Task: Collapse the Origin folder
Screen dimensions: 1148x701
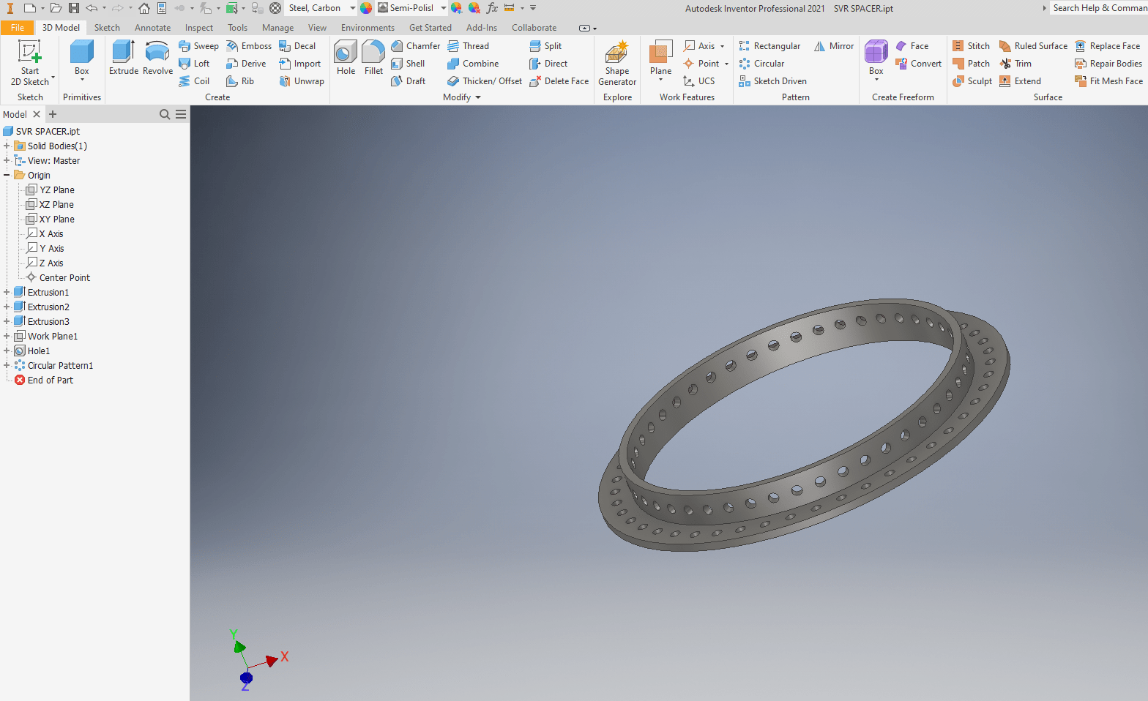Action: 7,175
